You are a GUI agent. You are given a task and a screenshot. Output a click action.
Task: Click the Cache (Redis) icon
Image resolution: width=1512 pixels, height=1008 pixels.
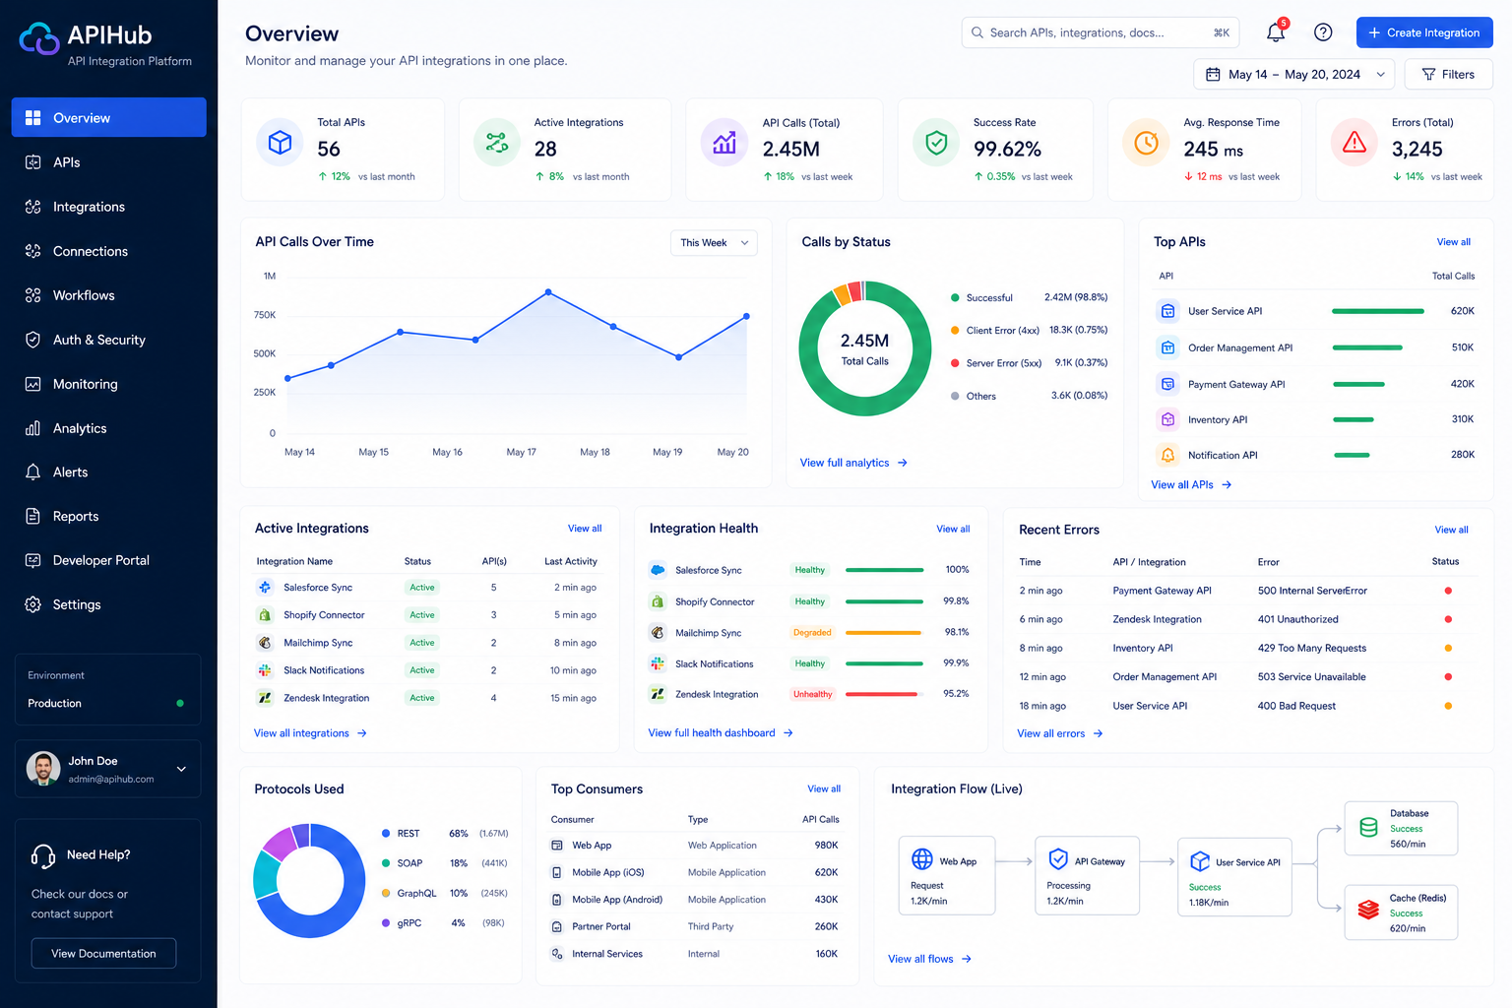(1368, 911)
